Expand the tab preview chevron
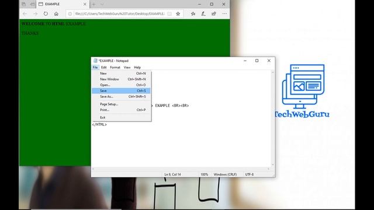 pyautogui.click(x=102, y=4)
